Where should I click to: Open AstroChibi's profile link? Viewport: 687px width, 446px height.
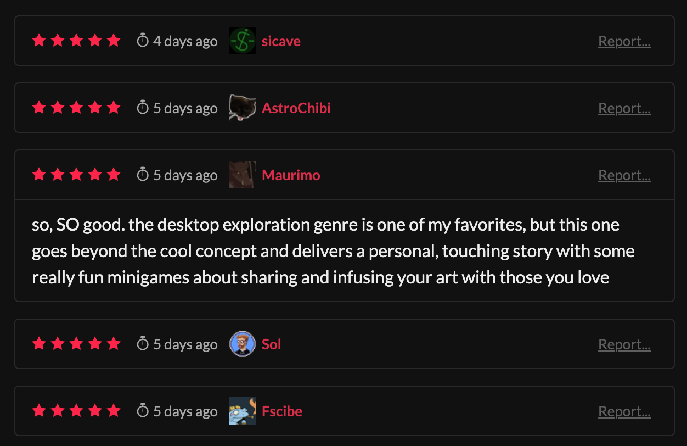tap(296, 108)
